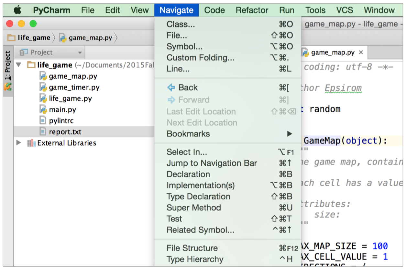Click game_map.py in the breadcrumb bar
The width and height of the screenshot is (407, 270).
[90, 38]
